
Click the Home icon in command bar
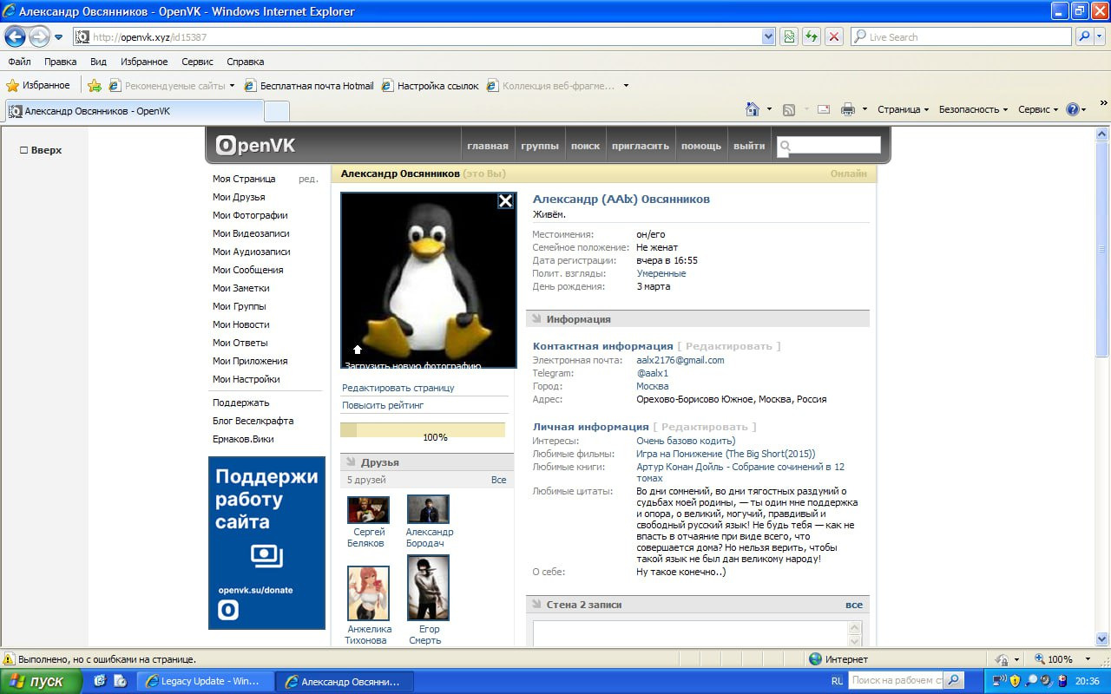(x=753, y=109)
